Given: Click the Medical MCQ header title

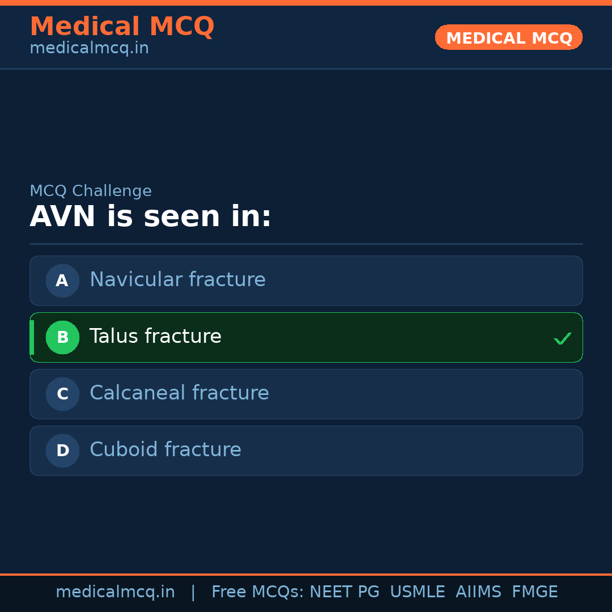Looking at the screenshot, I should [122, 27].
